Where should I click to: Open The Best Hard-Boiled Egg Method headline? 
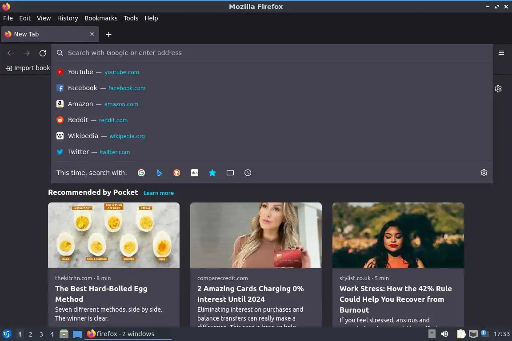click(x=101, y=293)
